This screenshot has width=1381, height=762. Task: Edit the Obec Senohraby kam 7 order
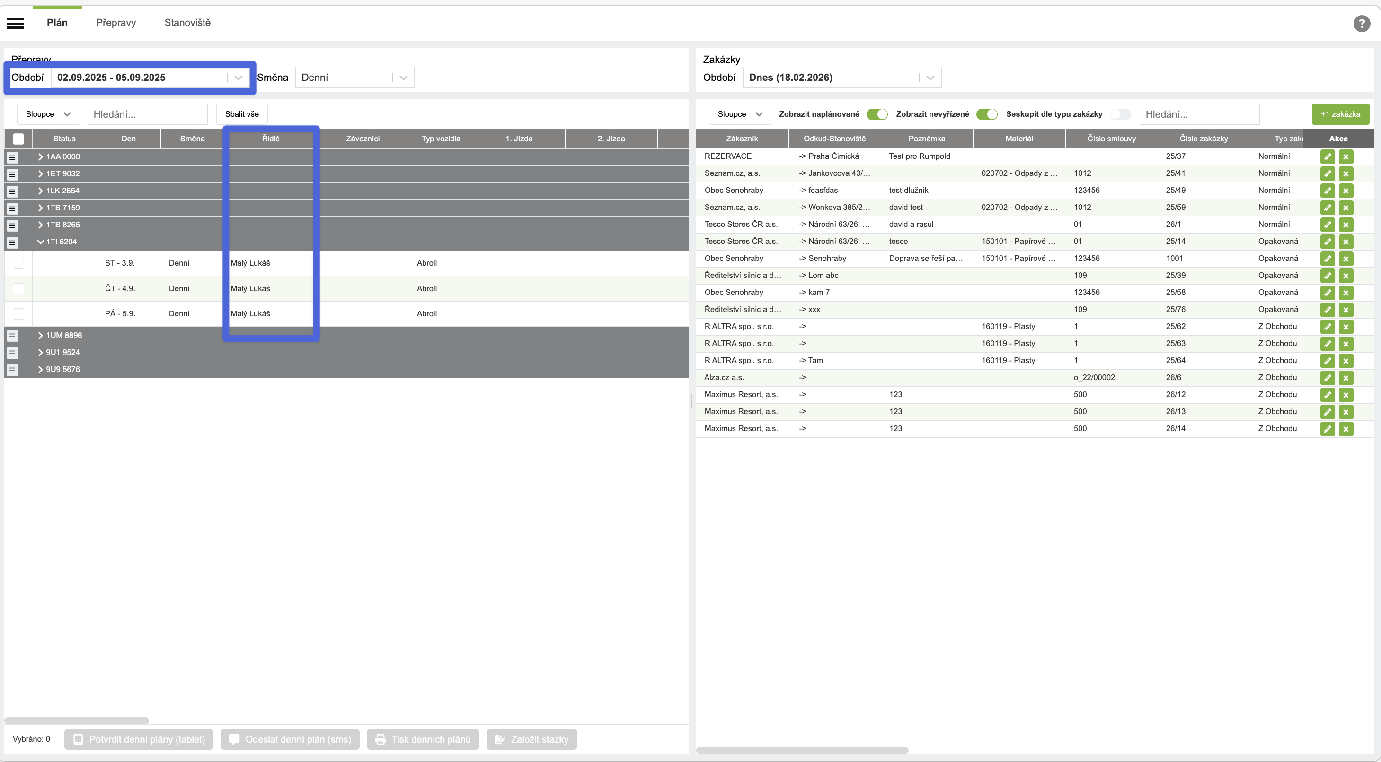pyautogui.click(x=1328, y=293)
